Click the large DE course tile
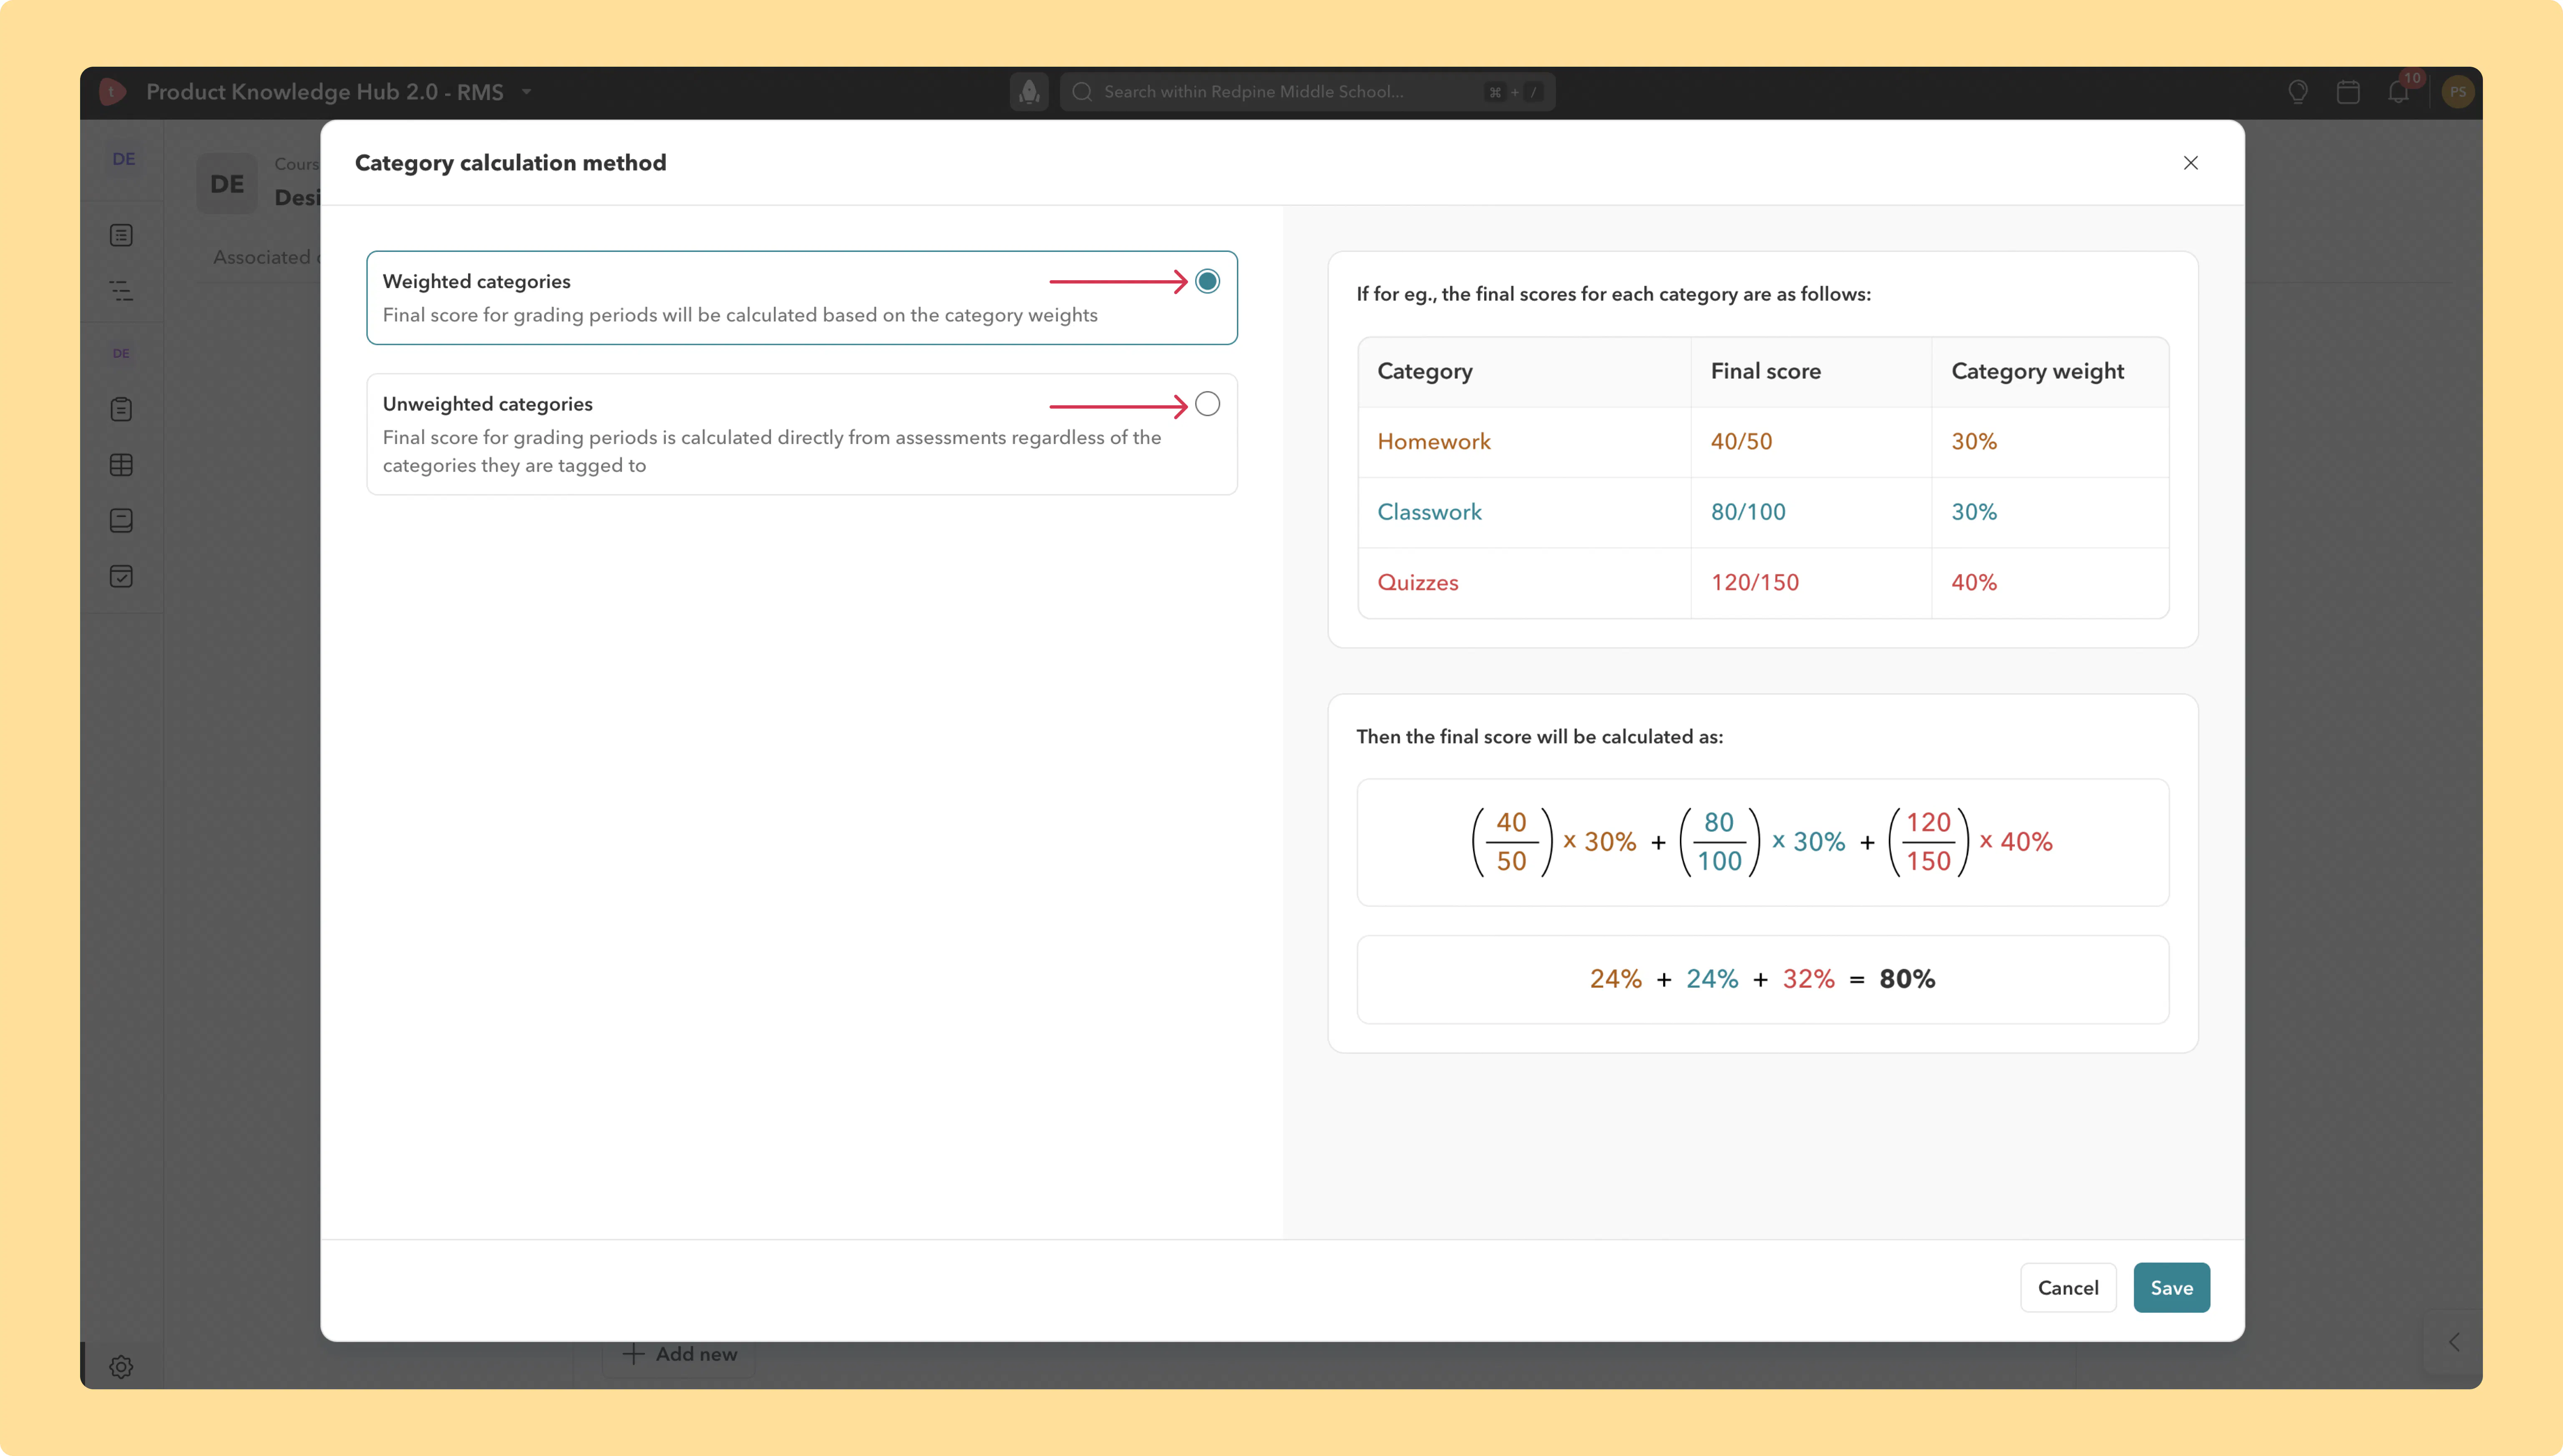 point(227,184)
